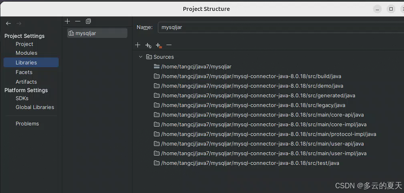Open Global Libraries page
This screenshot has width=404, height=193.
pos(35,107)
